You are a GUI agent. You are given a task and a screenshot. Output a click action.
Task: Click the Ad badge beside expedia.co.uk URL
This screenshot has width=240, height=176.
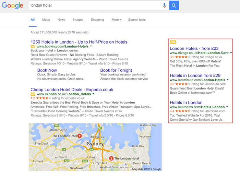pyautogui.click(x=33, y=94)
